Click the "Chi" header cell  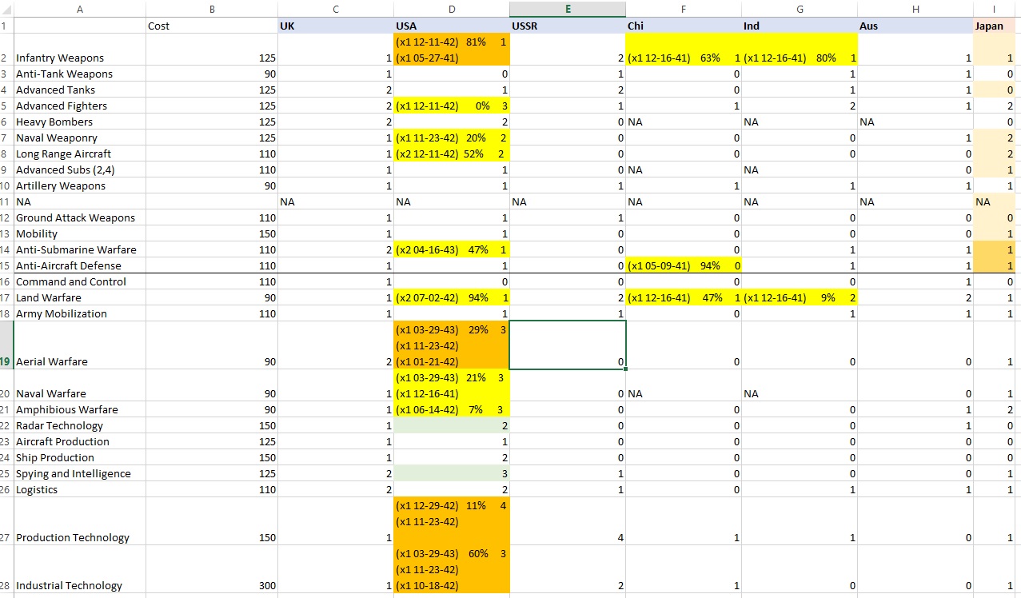click(684, 26)
